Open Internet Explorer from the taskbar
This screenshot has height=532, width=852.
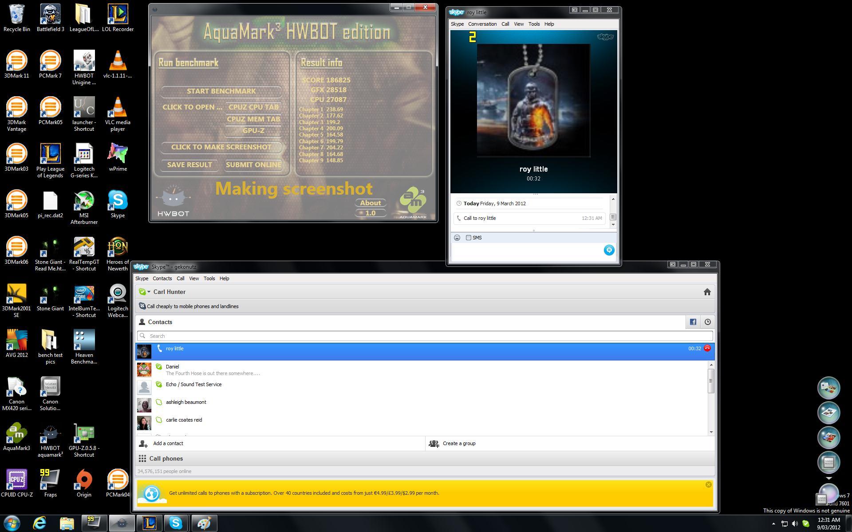point(39,523)
